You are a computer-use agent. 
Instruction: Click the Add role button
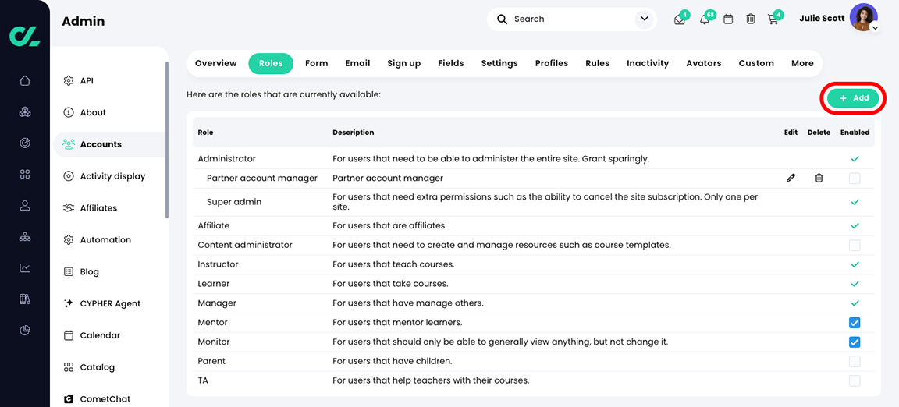click(853, 98)
